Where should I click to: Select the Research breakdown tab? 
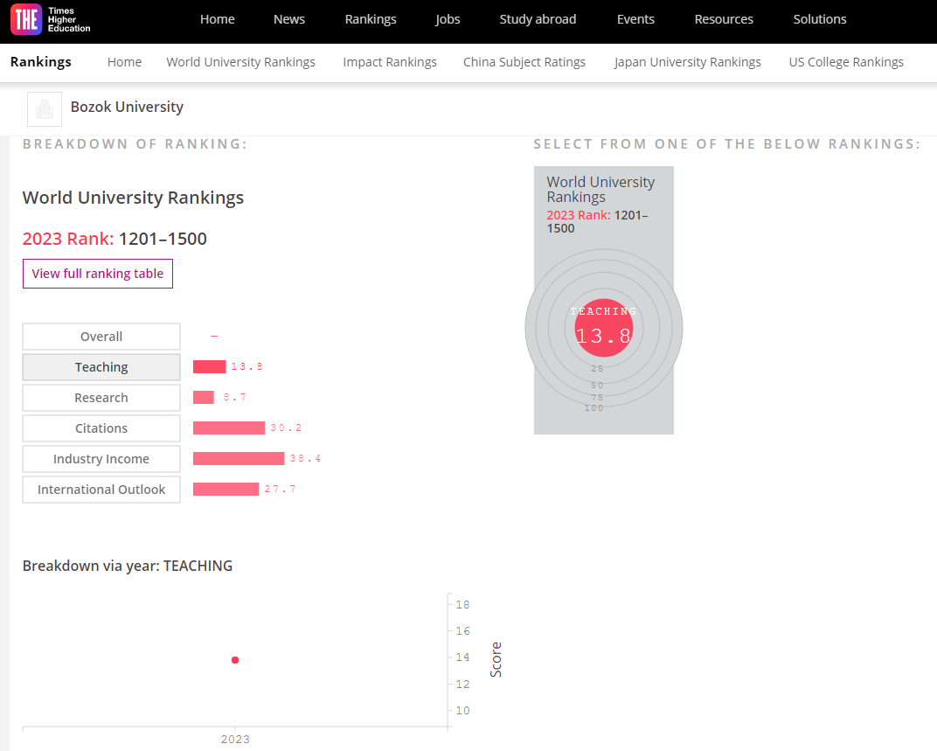point(101,398)
